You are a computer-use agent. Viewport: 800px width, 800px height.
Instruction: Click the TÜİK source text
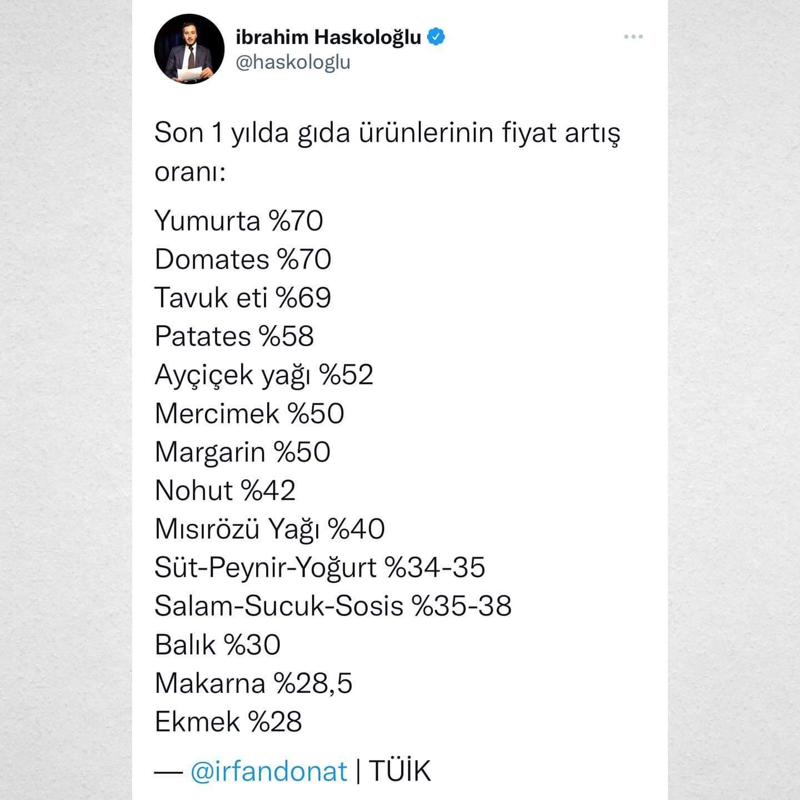(x=399, y=771)
